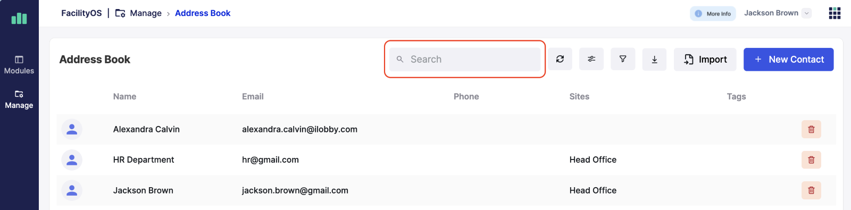The height and width of the screenshot is (210, 851).
Task: Open the hr@gmail.com contact row
Action: [x=446, y=159]
